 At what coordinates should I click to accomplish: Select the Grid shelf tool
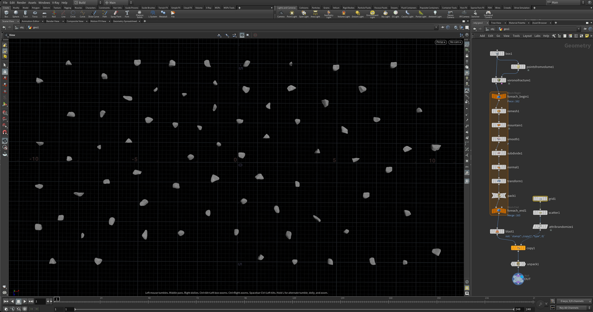coord(44,14)
